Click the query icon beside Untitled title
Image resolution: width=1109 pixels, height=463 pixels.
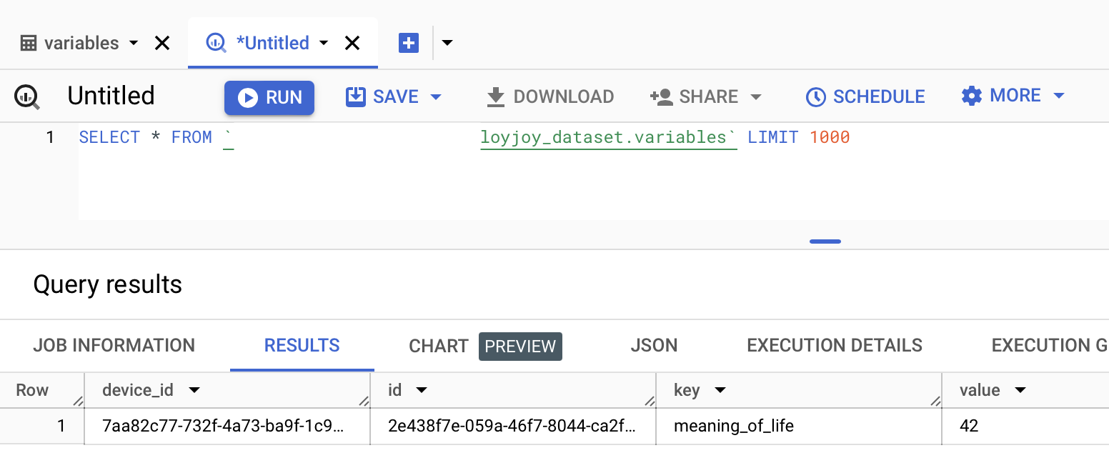point(28,96)
